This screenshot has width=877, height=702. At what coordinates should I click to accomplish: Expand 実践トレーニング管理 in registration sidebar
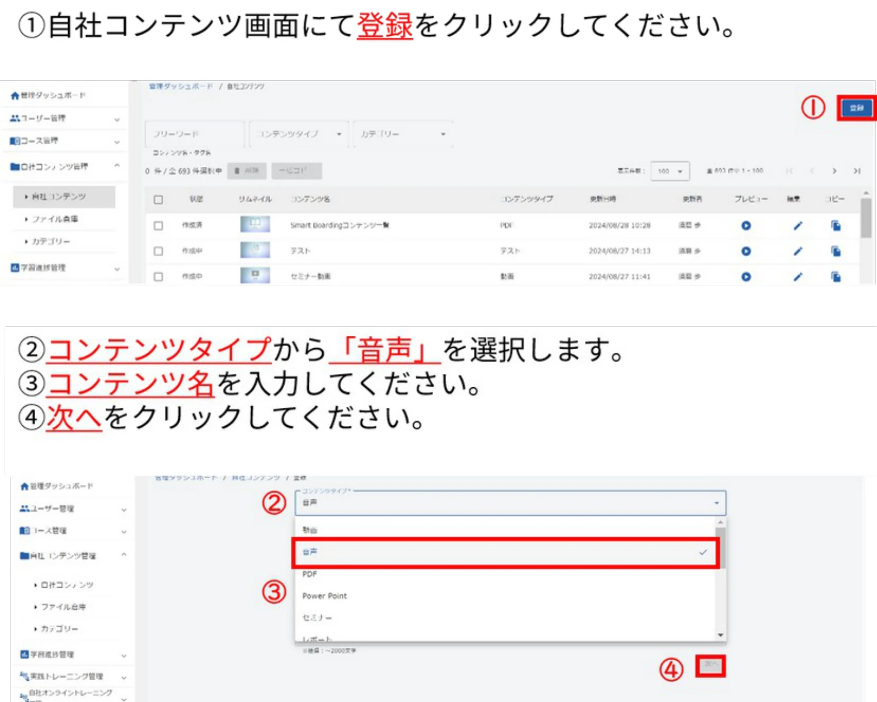pos(73,676)
